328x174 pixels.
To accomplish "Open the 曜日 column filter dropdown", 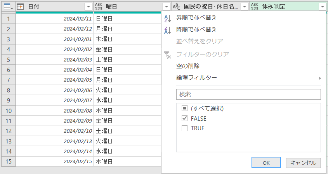I will [166, 7].
